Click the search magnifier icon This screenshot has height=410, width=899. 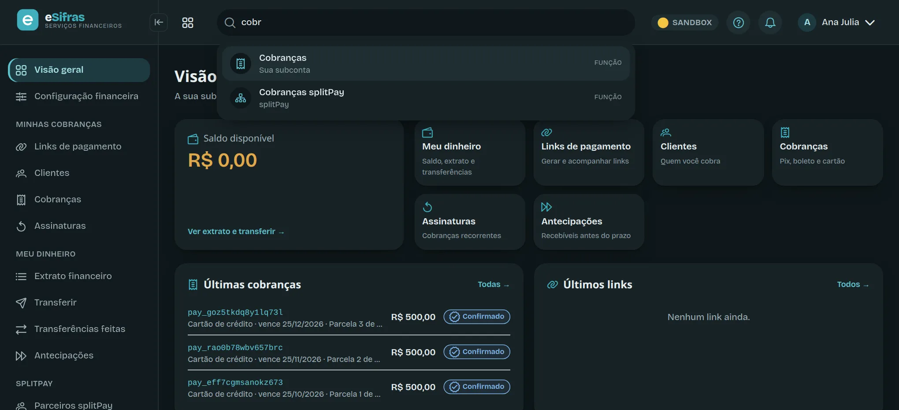(x=230, y=22)
